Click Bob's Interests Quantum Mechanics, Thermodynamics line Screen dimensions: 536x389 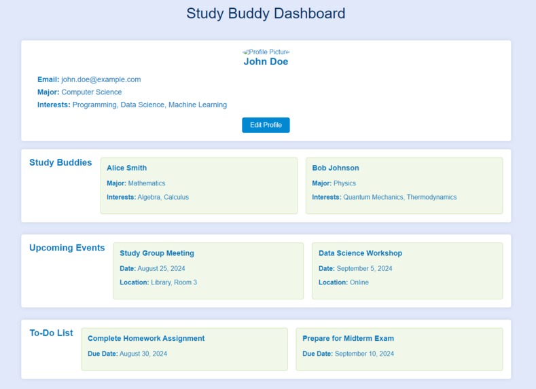[385, 197]
